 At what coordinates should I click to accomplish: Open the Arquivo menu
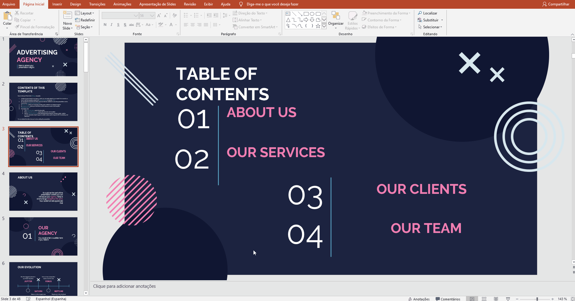click(9, 4)
